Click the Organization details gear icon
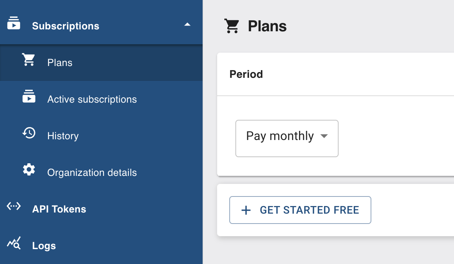Image resolution: width=454 pixels, height=264 pixels. 29,169
